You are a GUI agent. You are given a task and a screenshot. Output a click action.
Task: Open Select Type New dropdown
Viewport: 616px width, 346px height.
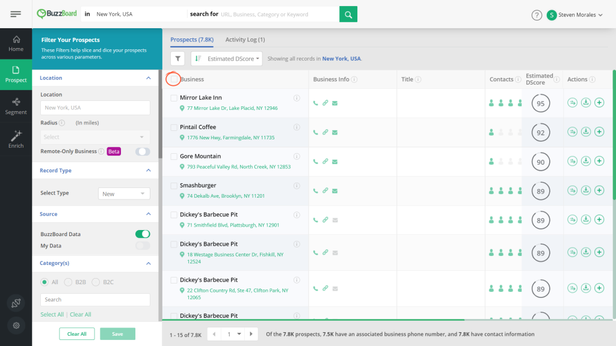coord(124,194)
